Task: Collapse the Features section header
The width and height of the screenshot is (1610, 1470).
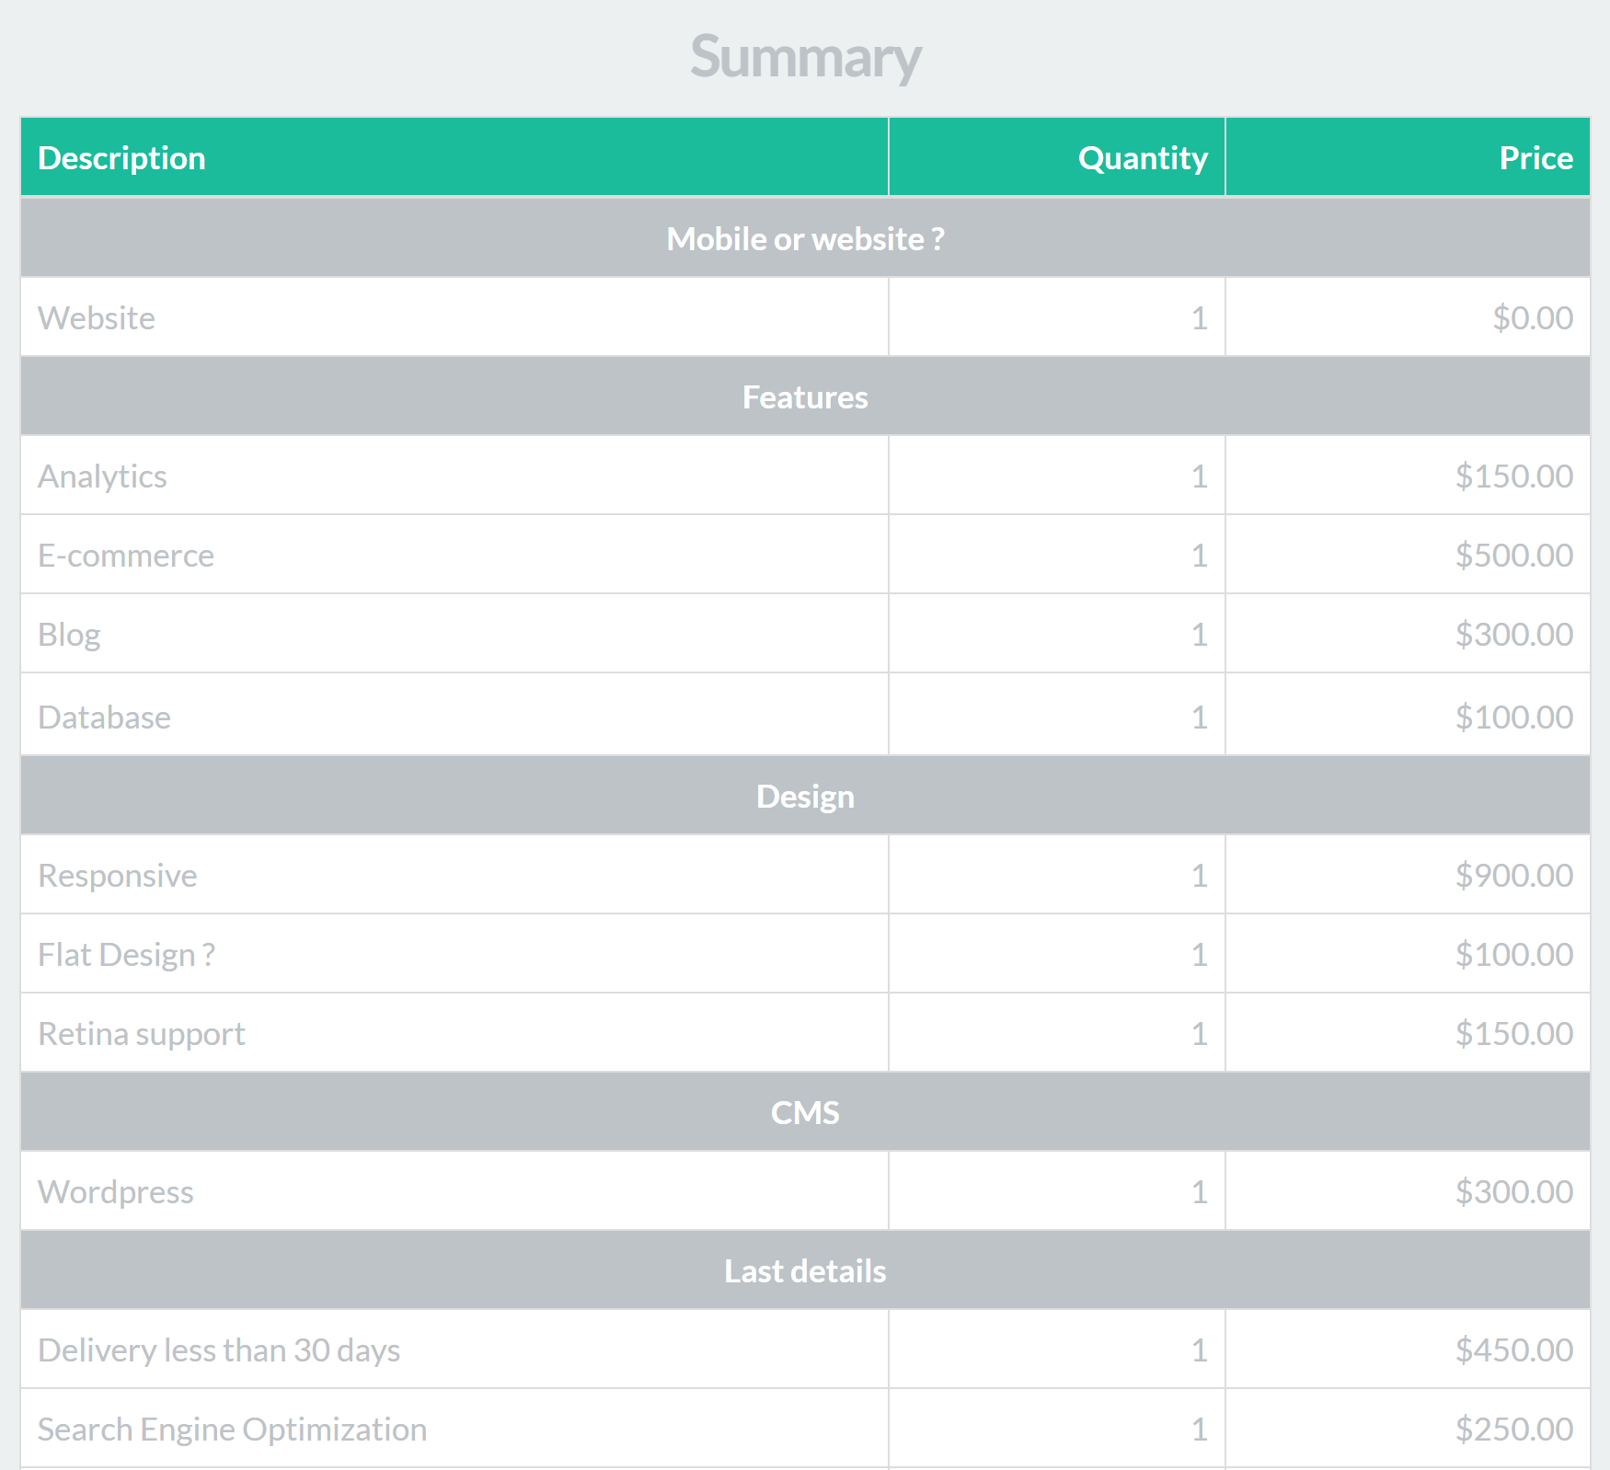Action: (804, 396)
